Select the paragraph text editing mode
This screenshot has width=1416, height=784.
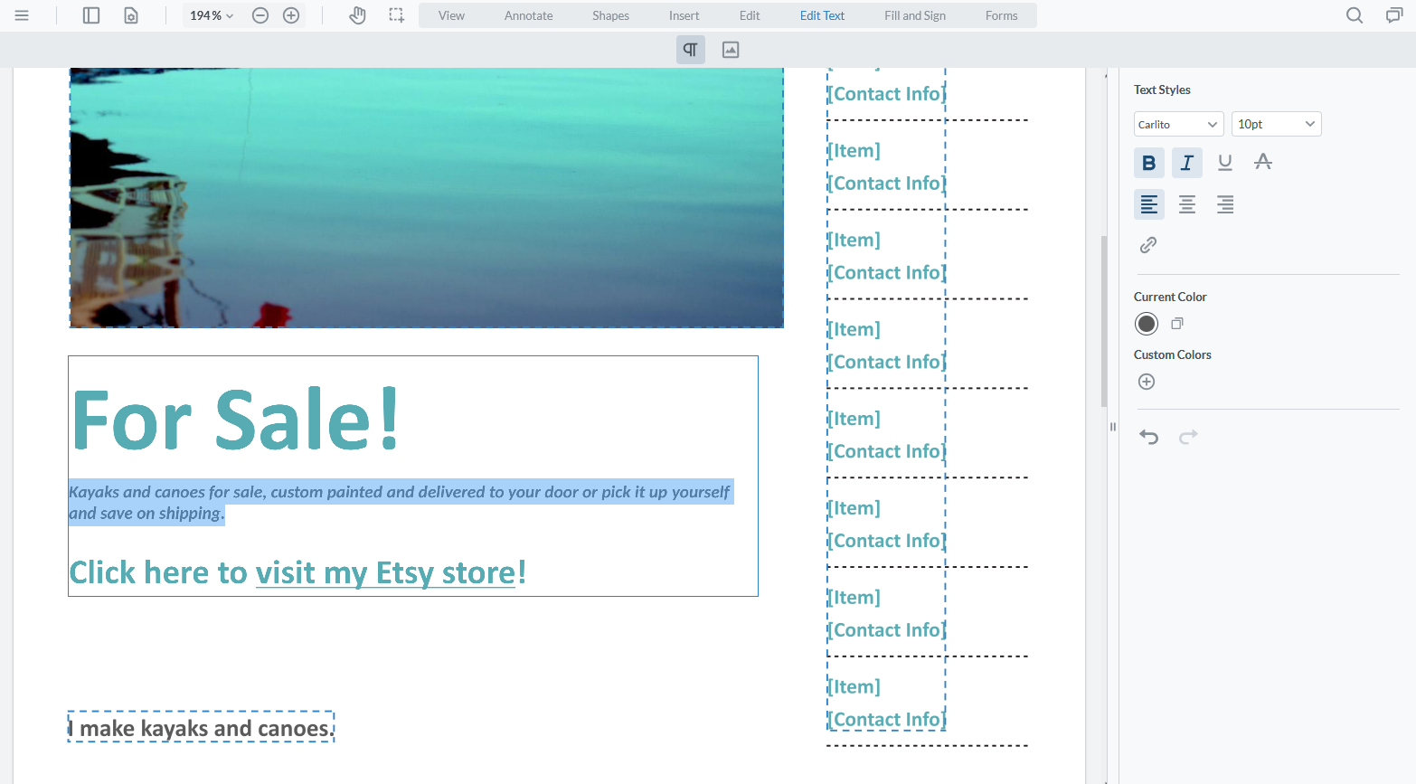690,50
